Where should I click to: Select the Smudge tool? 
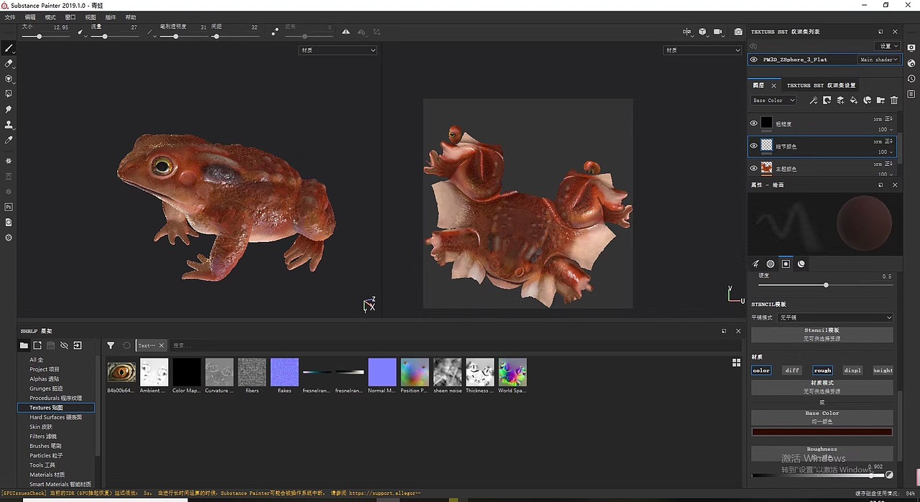[9, 109]
